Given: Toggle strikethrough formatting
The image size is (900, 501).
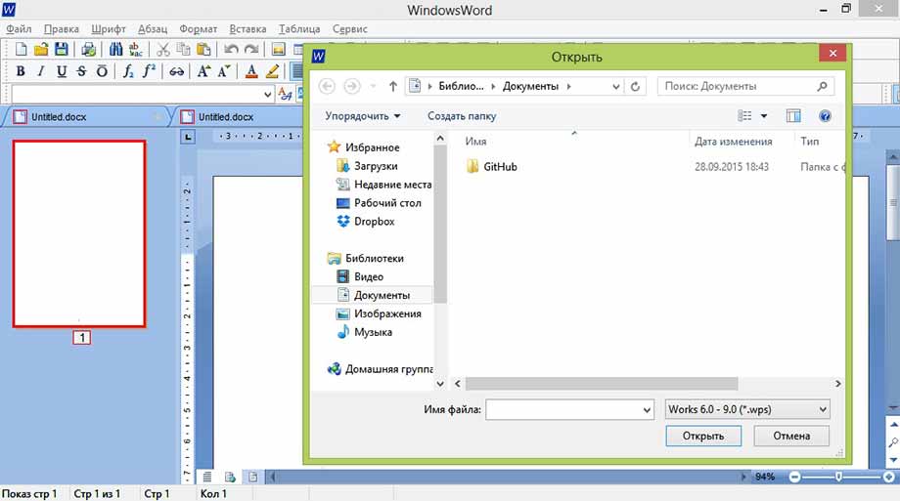Looking at the screenshot, I should [x=81, y=71].
